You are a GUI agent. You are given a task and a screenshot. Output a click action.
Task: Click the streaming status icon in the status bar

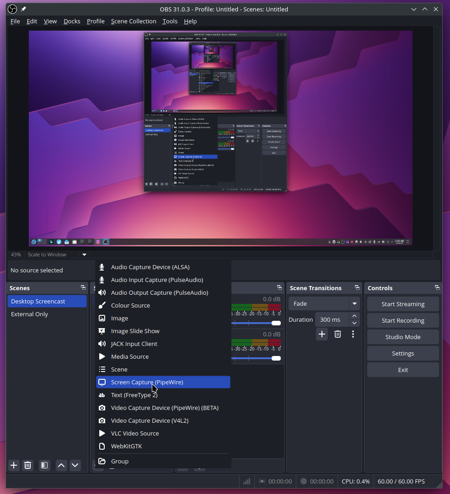pos(262,481)
